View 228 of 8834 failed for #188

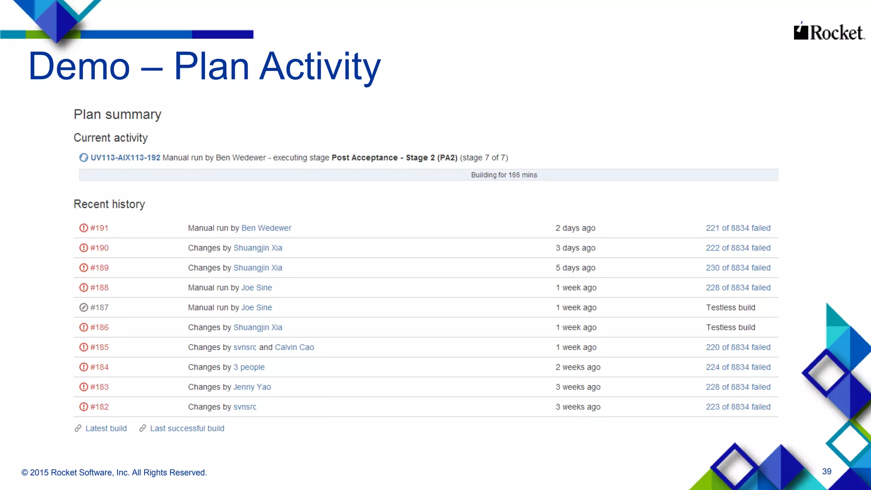738,288
